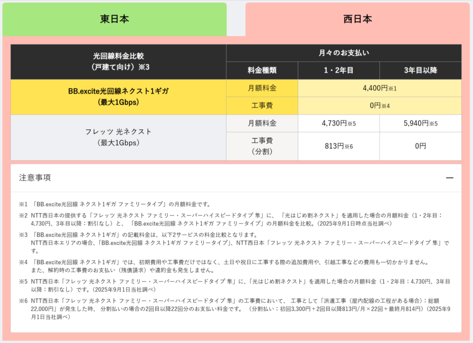This screenshot has height=343, width=473.
Task: Click footnote ※4 about no extra fees
Action: [231, 262]
